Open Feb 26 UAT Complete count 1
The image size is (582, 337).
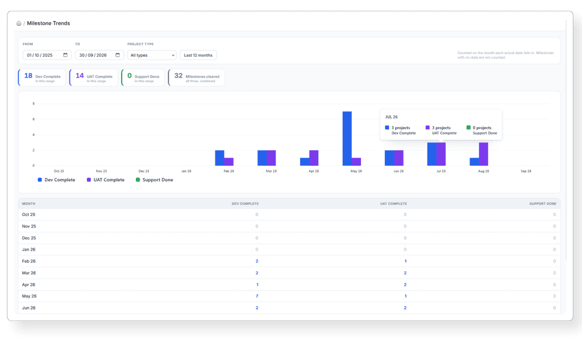tap(405, 262)
